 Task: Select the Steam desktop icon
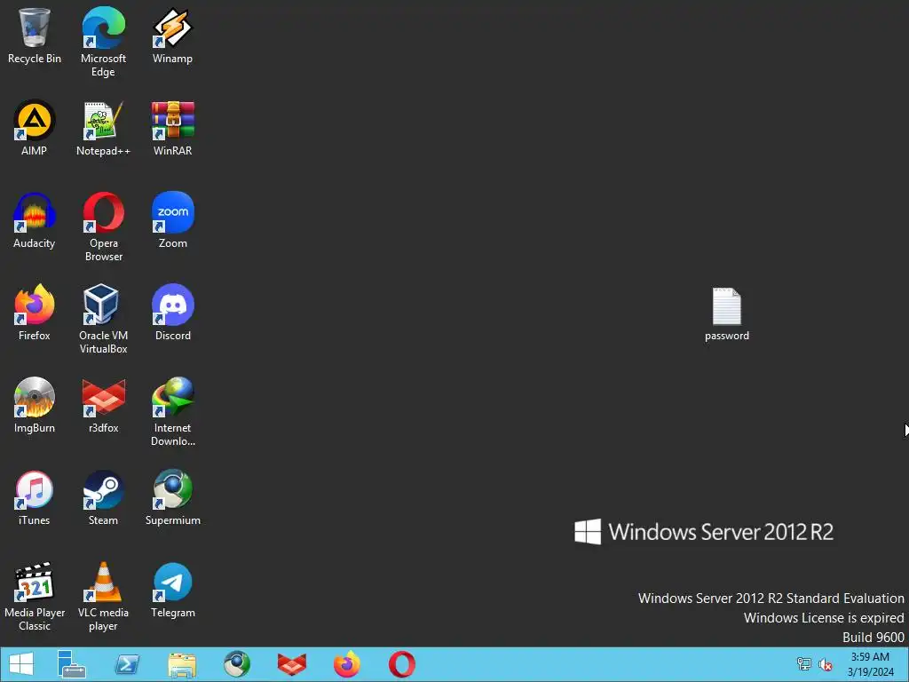[103, 497]
